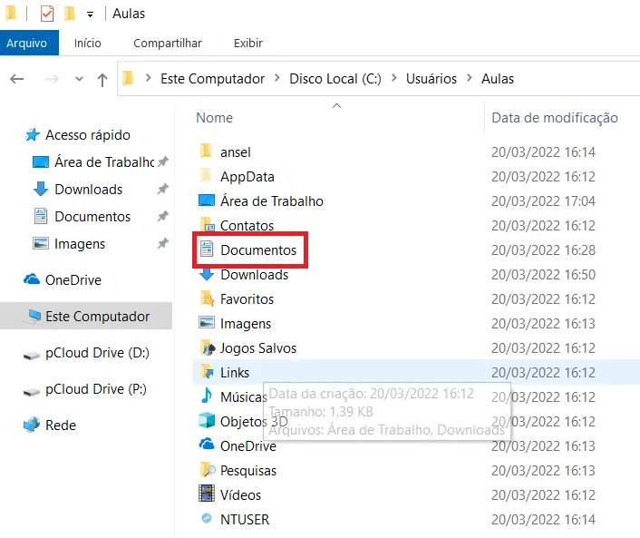The height and width of the screenshot is (538, 640).
Task: Sort by the Nome column header
Action: (x=214, y=118)
